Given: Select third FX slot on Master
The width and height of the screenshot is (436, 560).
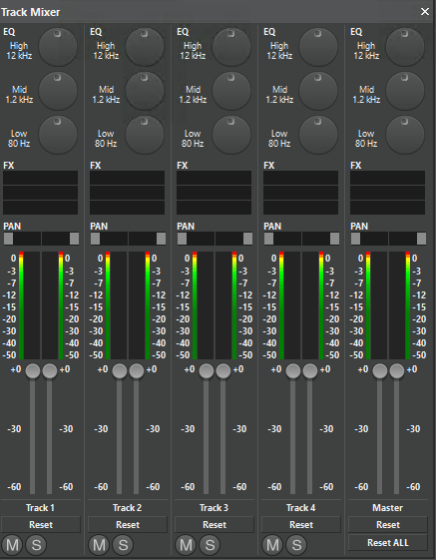Looking at the screenshot, I should tap(387, 208).
